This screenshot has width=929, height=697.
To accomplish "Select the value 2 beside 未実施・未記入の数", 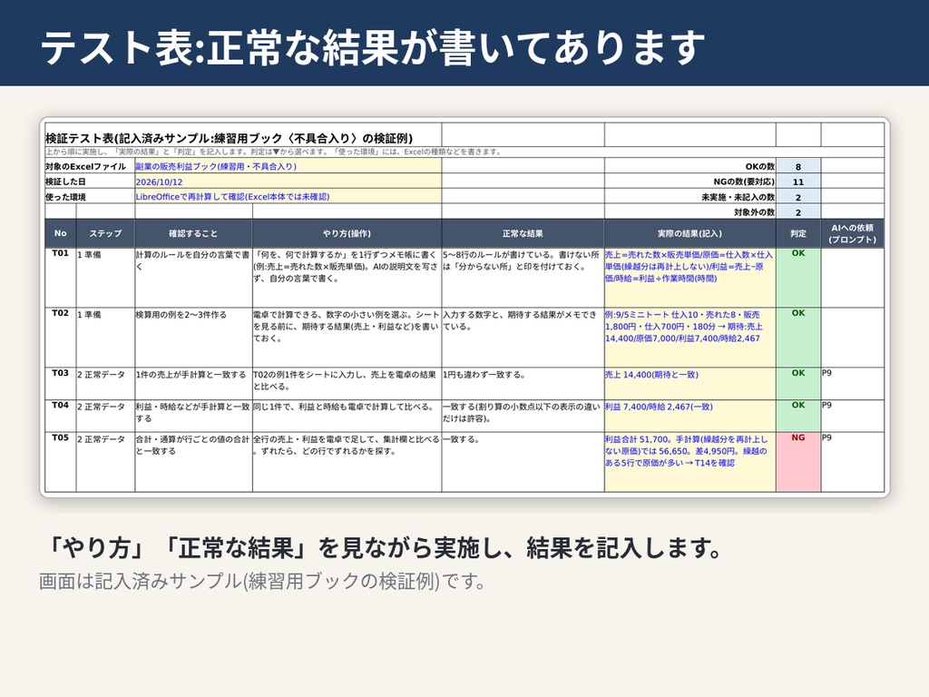I will (798, 197).
